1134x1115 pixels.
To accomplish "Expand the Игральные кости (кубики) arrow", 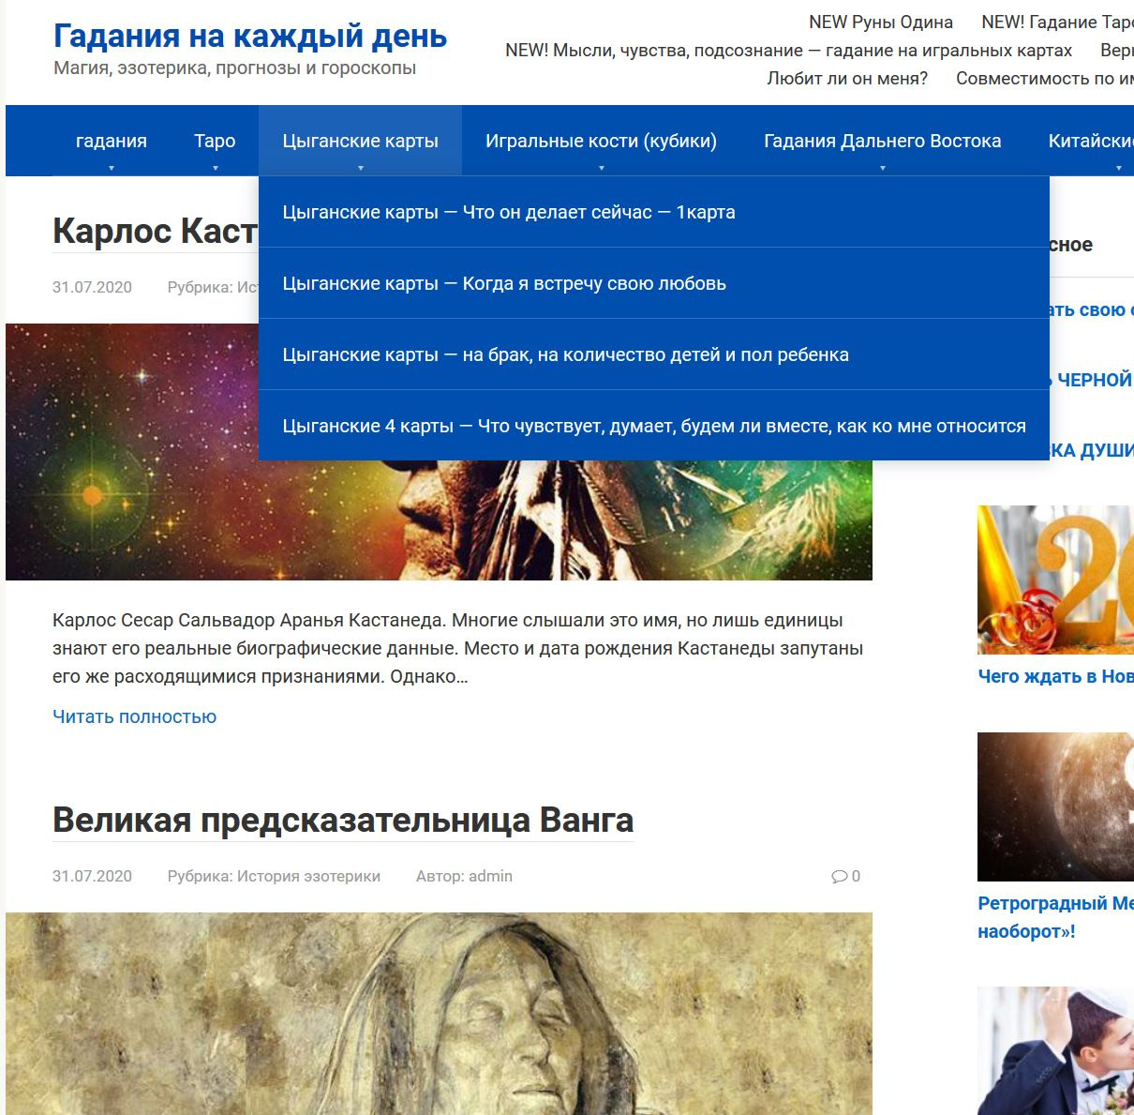I will click(x=601, y=169).
